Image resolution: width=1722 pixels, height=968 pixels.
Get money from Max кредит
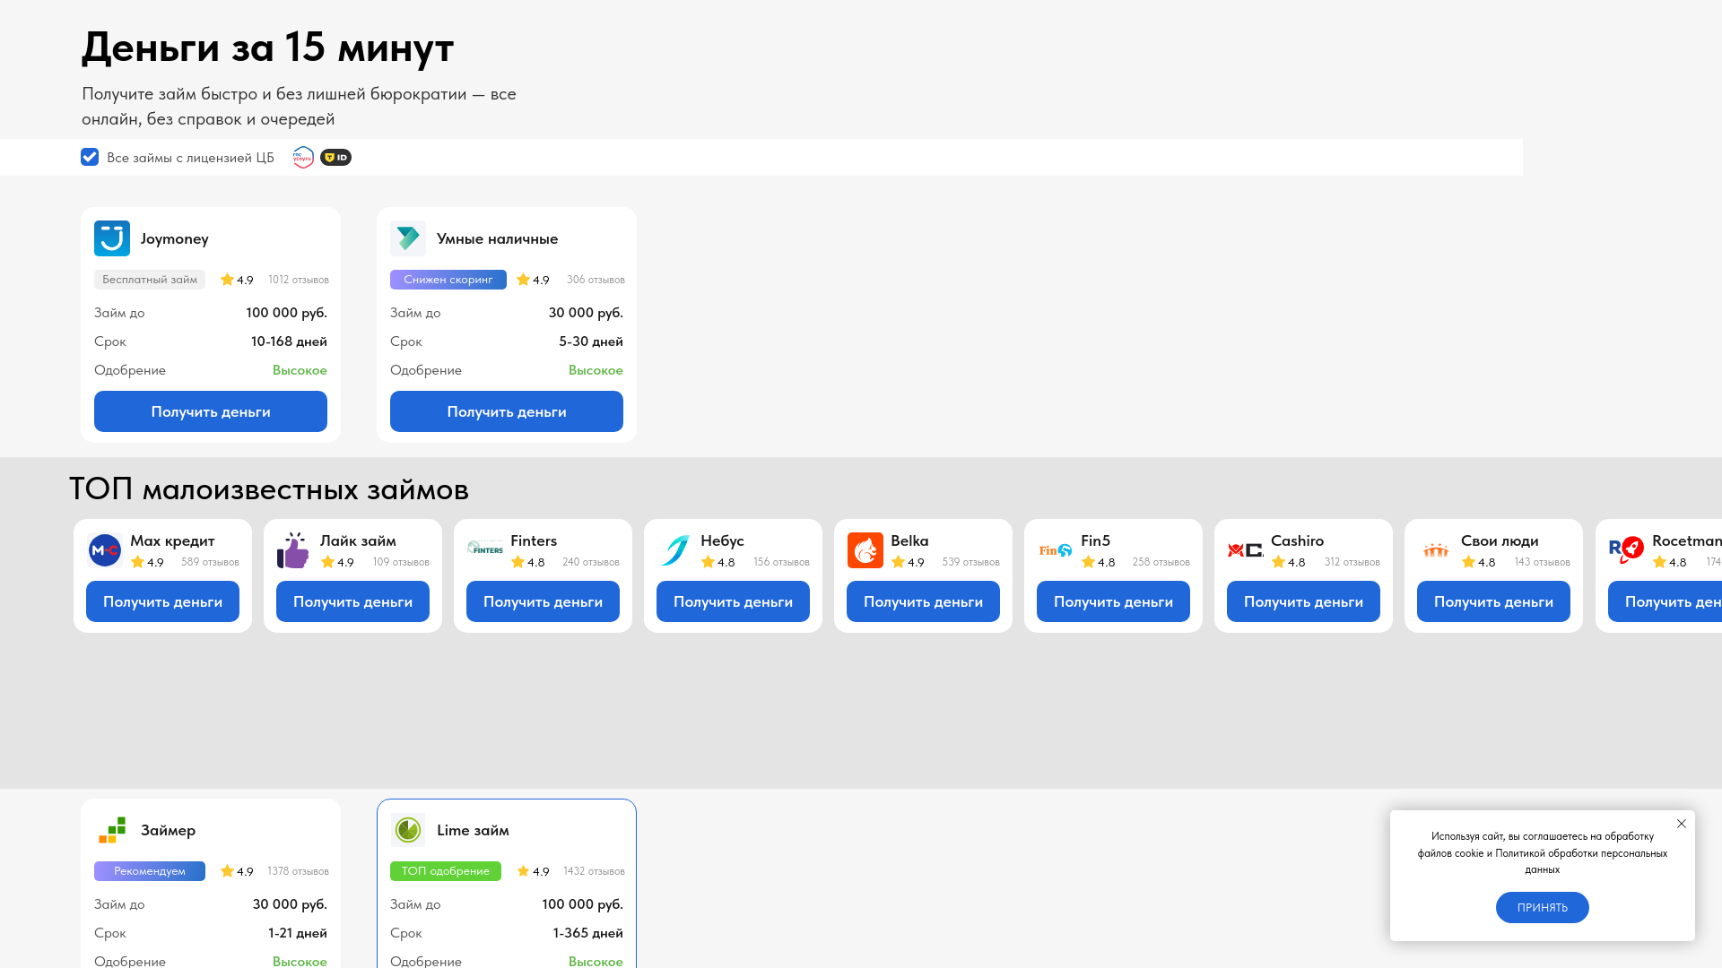click(x=162, y=601)
